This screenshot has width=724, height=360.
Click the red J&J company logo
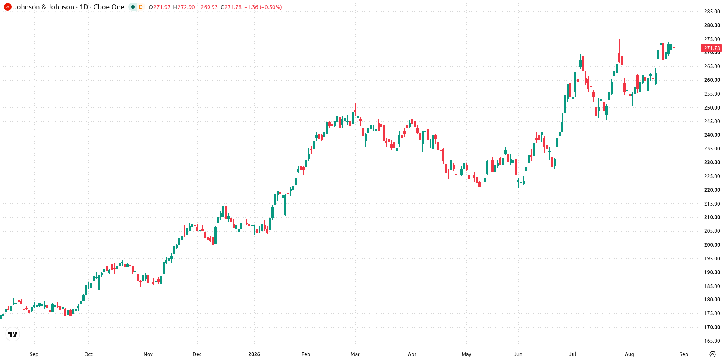pyautogui.click(x=8, y=7)
